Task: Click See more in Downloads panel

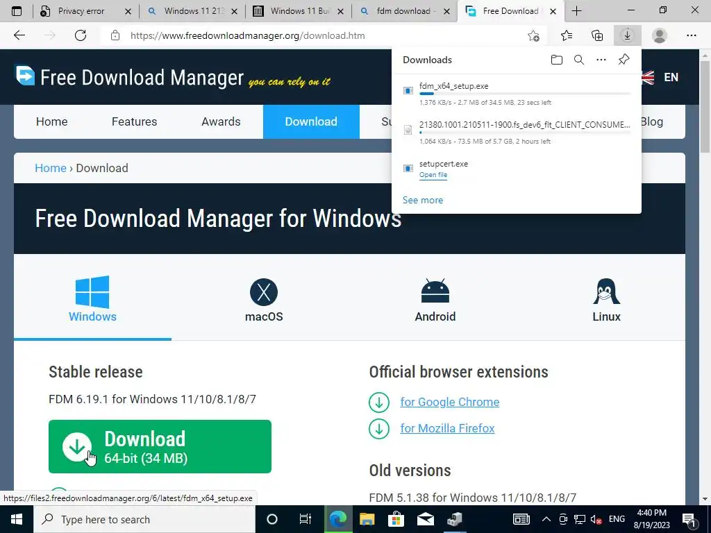Action: point(423,200)
